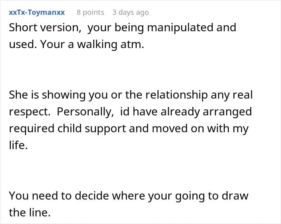Viewport: 281px width, 224px height.
Task: Click the 3 days ago timestamp
Action: click(130, 12)
